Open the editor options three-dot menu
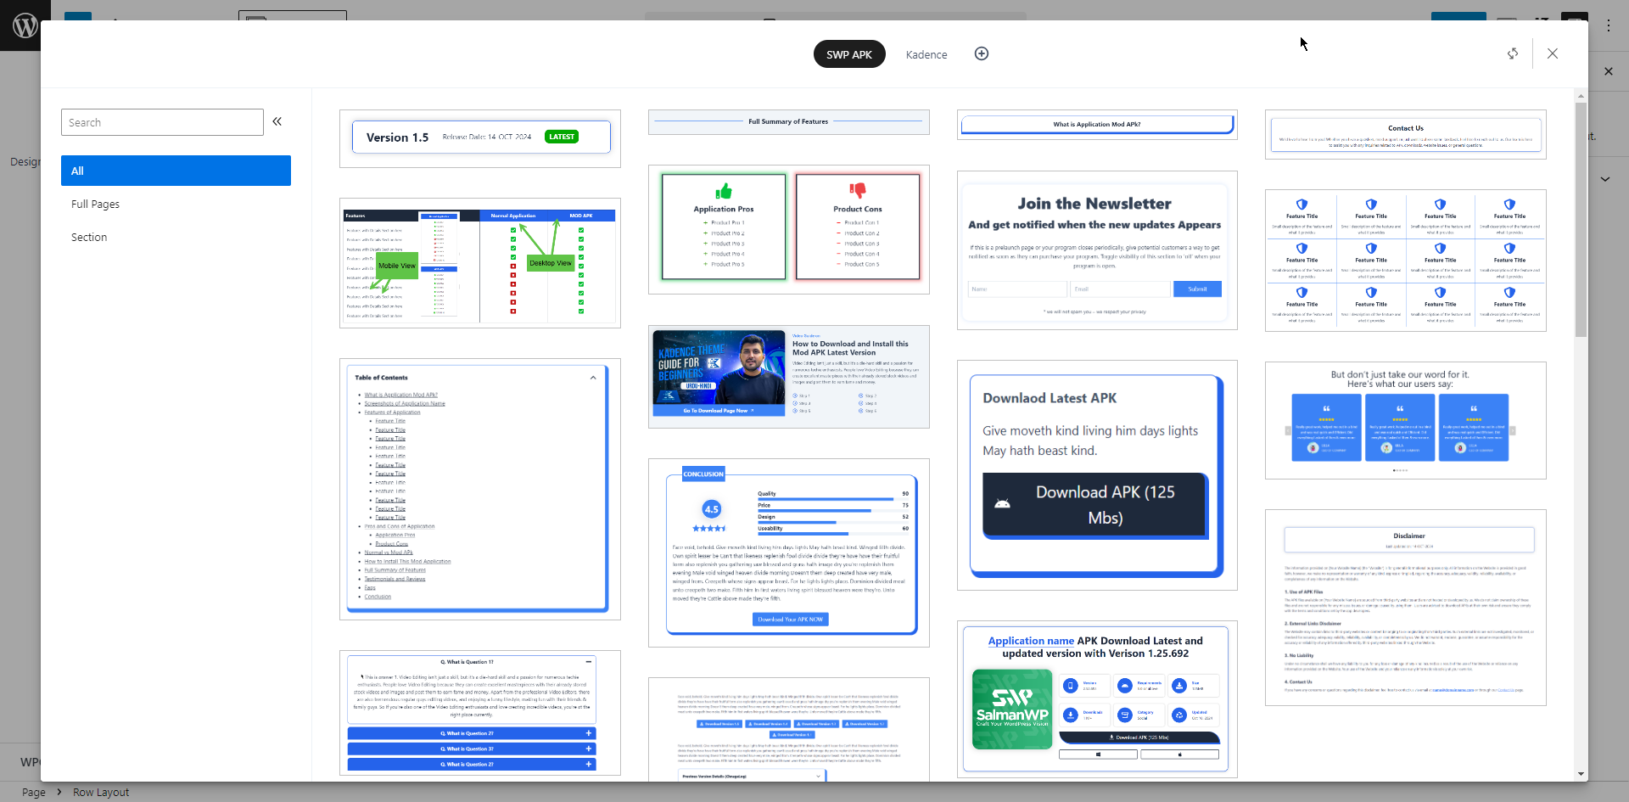Screen dimensions: 1629x802 point(1609,25)
